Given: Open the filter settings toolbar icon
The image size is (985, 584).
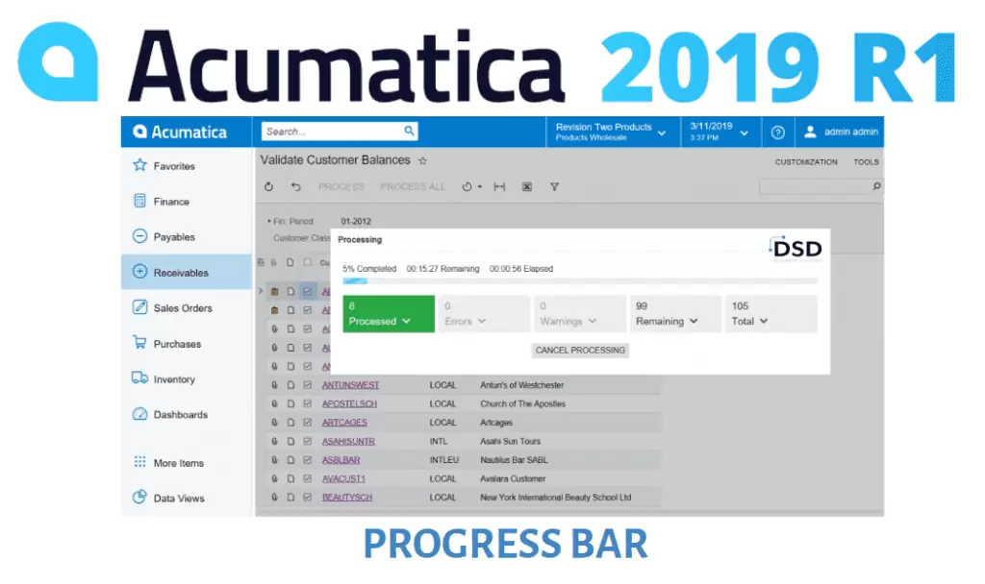Looking at the screenshot, I should click(554, 186).
